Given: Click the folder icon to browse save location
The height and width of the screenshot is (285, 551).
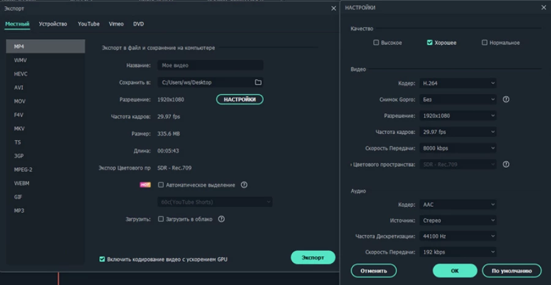Looking at the screenshot, I should pos(258,83).
